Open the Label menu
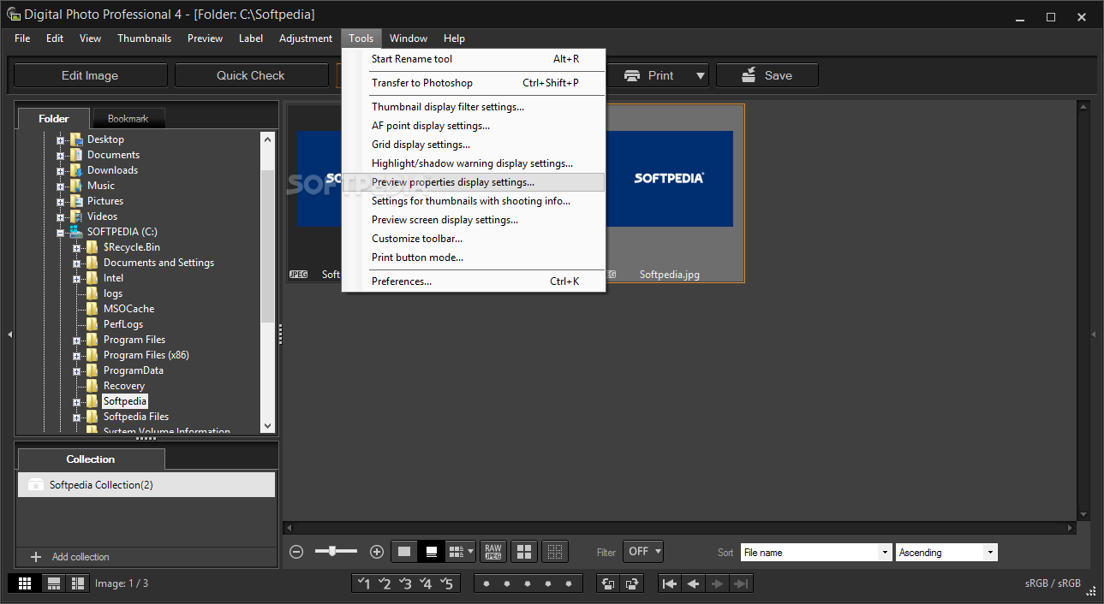This screenshot has width=1104, height=604. coord(251,38)
